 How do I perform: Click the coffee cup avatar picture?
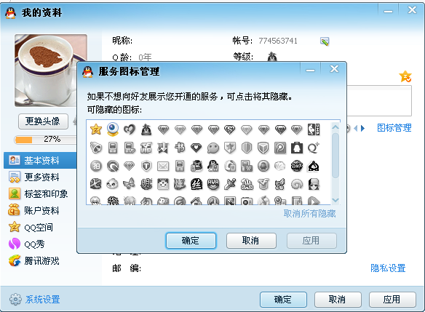(x=46, y=71)
